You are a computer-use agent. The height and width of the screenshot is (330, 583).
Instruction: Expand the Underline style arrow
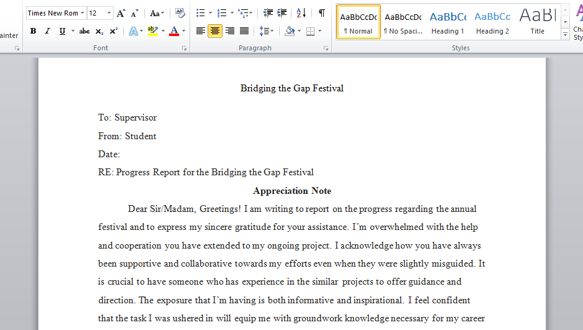[73, 31]
